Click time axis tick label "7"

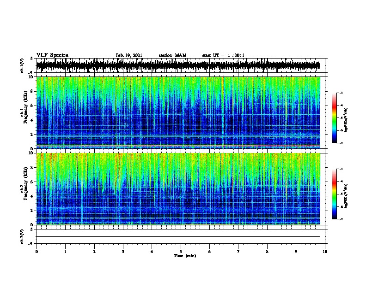click(x=238, y=251)
